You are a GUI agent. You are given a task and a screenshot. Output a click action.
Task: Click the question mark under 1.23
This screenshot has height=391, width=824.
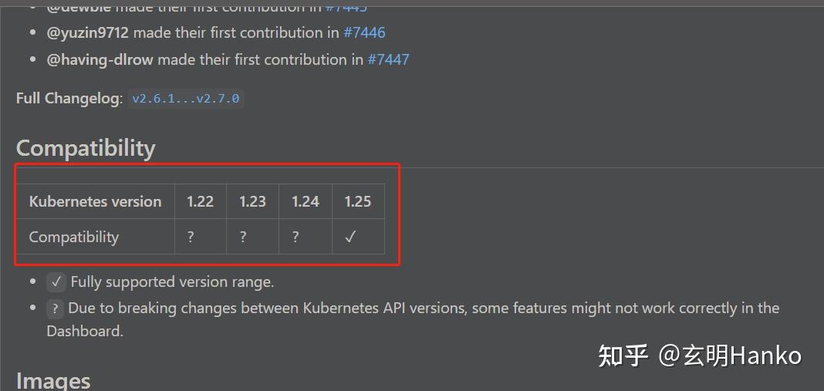click(x=243, y=237)
